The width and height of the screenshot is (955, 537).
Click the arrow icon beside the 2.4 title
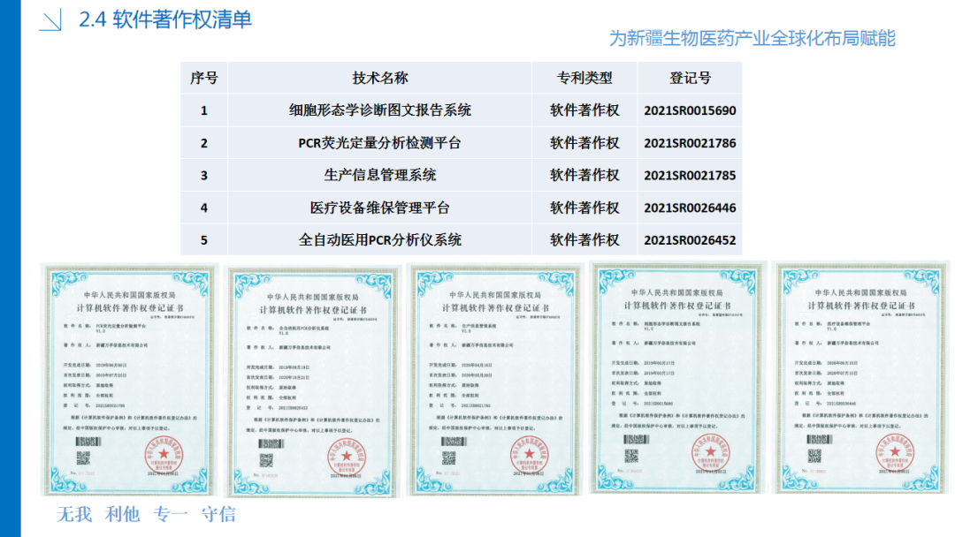(x=51, y=19)
